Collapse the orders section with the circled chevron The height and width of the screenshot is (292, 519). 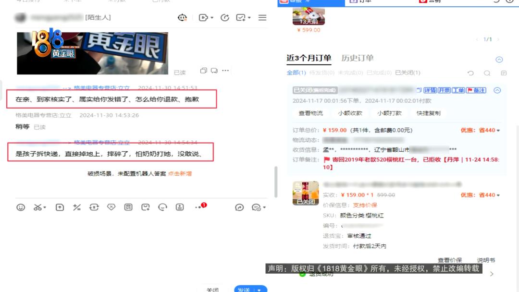click(x=499, y=60)
